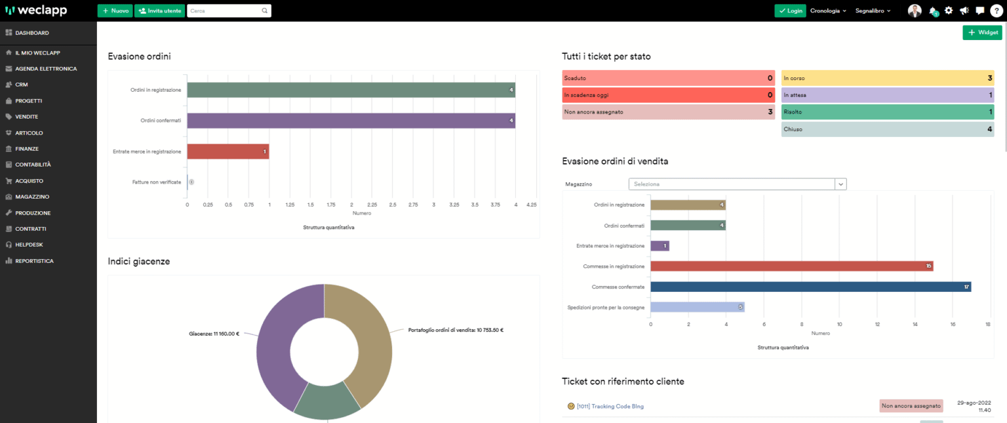The image size is (1007, 423).
Task: Click the green Nuovo button
Action: point(115,10)
